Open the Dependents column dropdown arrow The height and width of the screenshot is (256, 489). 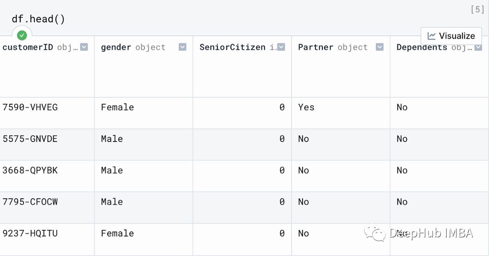coord(478,47)
